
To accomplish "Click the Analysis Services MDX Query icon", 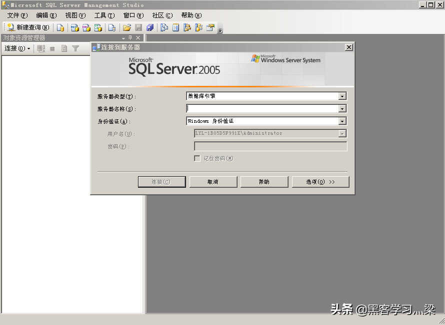I will [75, 27].
